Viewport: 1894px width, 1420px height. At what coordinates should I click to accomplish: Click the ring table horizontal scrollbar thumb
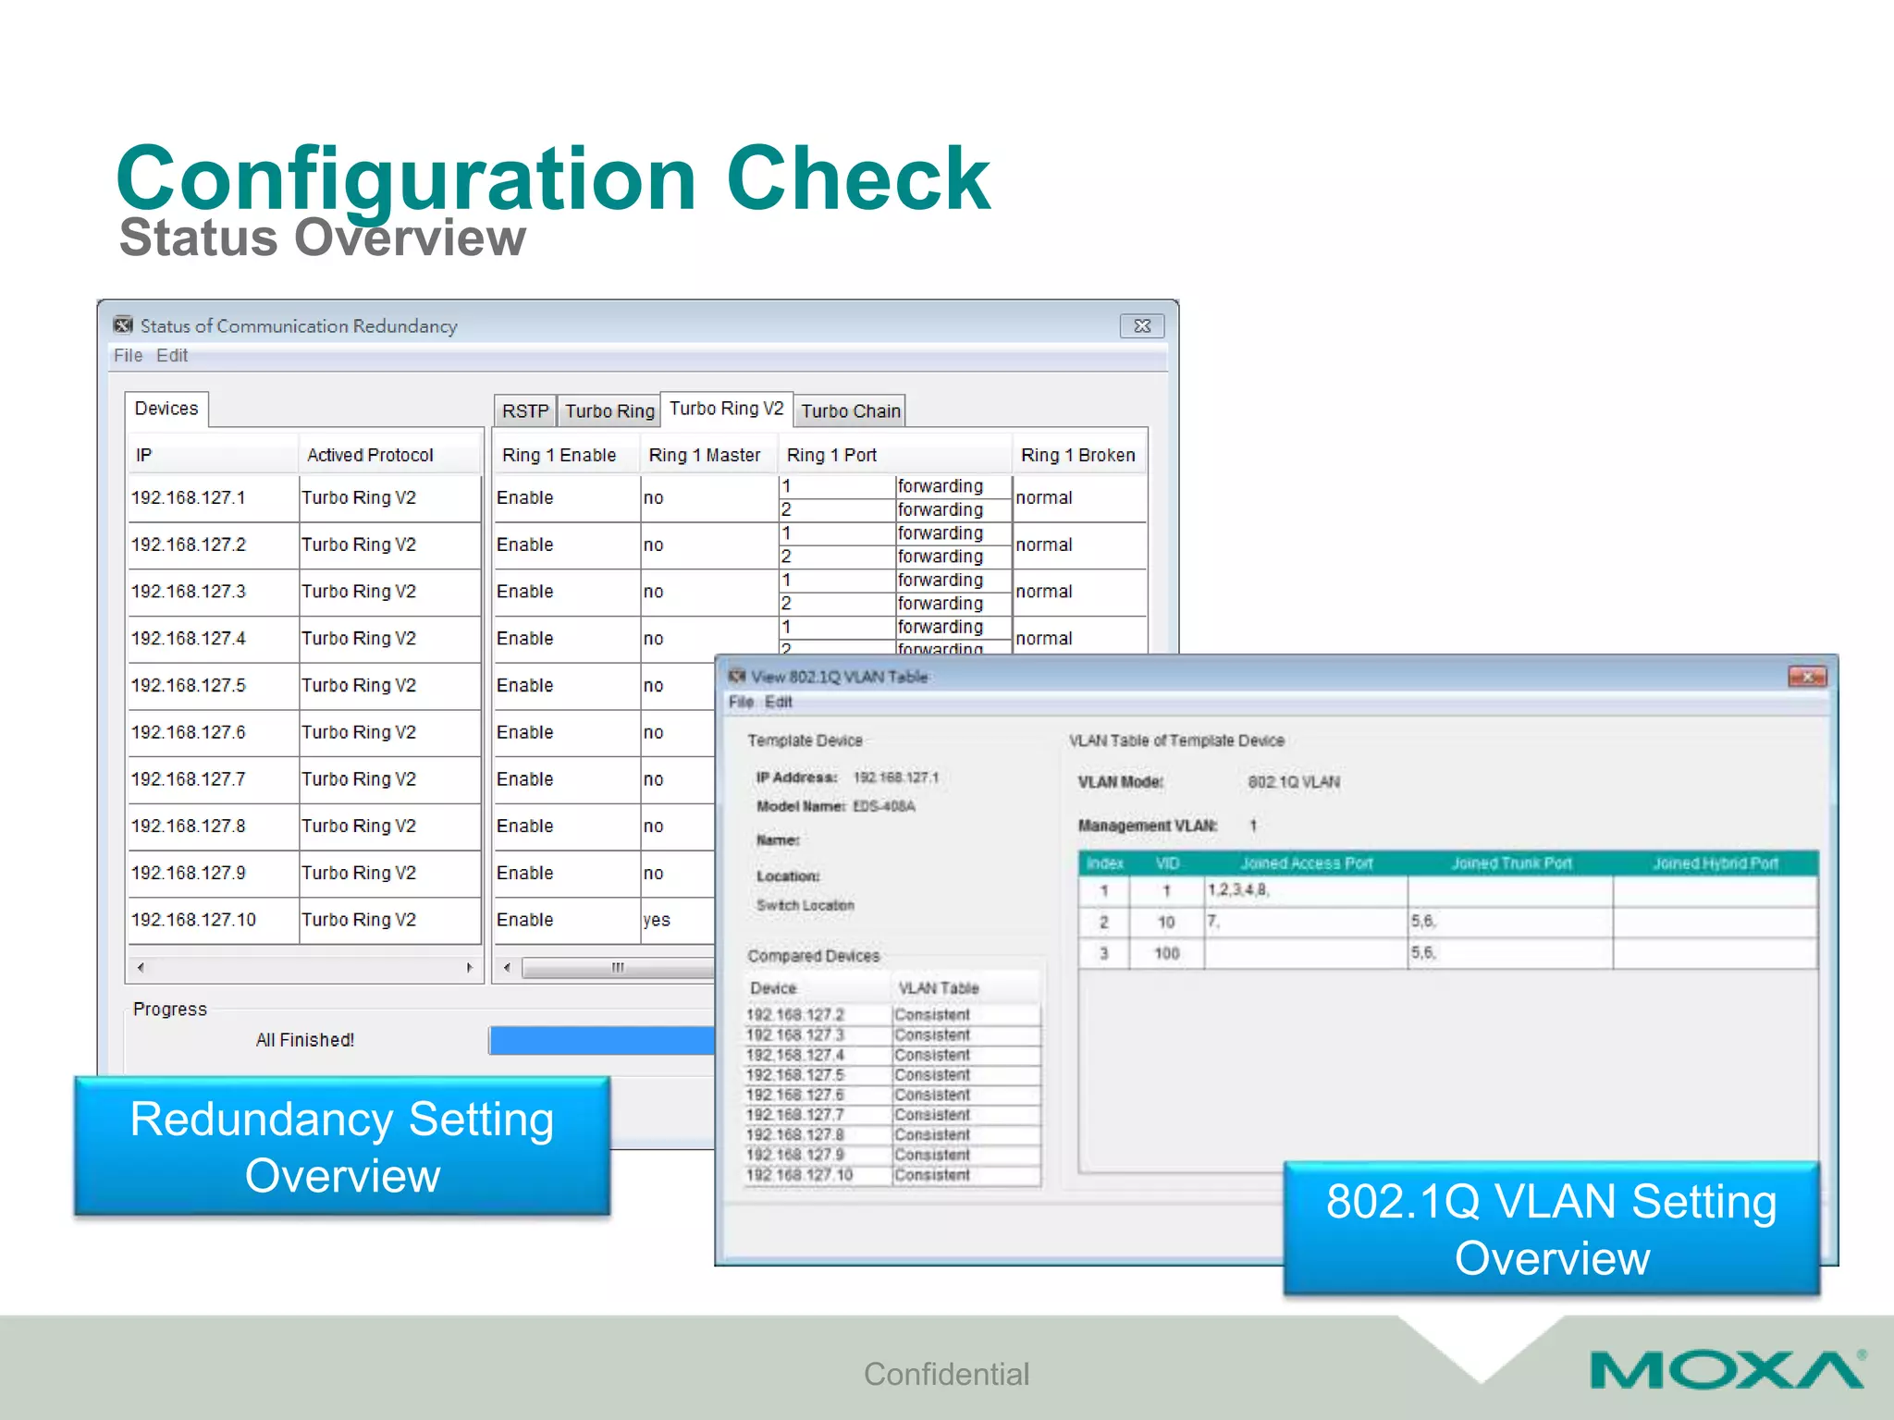619,968
